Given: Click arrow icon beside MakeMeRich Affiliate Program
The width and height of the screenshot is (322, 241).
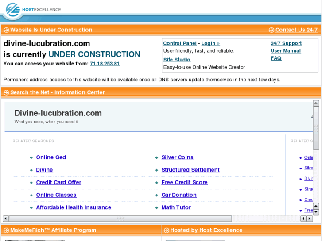Looking at the screenshot, I should 6,230.
